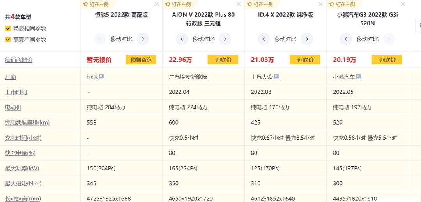Open 小鹏汽车 manufacturer info icon

coord(359,77)
